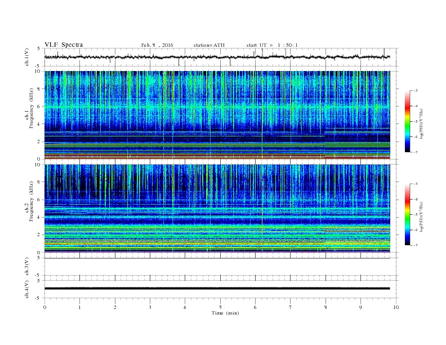Click the "3" tick on the Time axis
Viewport: 446px width, 345px height.
150,307
